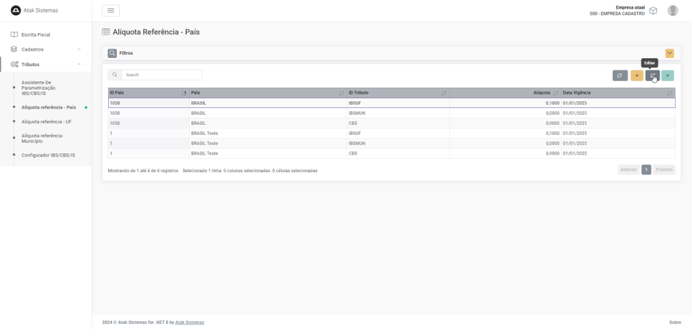The height and width of the screenshot is (330, 692).
Task: Click the green add new record button
Action: [668, 76]
